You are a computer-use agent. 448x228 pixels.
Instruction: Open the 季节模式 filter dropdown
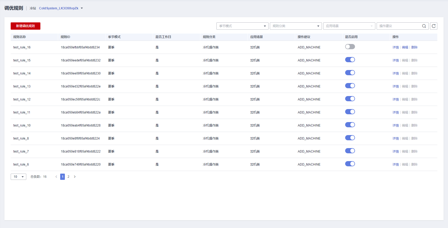pos(242,26)
